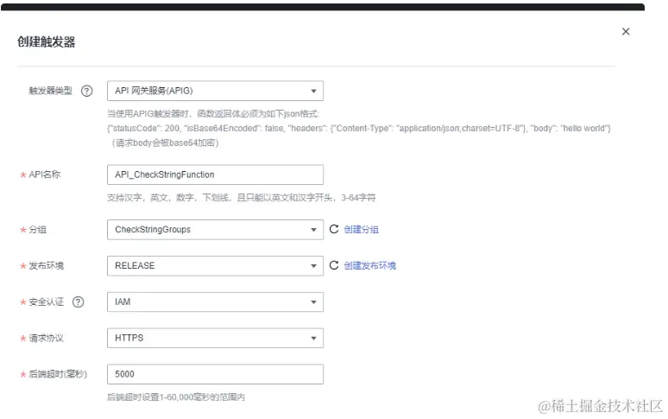Open the 发布环境 dropdown showing RELEASE

tap(215, 265)
